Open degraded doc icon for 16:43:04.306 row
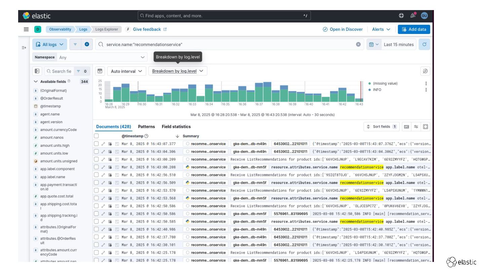Viewport: 484px width, 272px height. 110,151
